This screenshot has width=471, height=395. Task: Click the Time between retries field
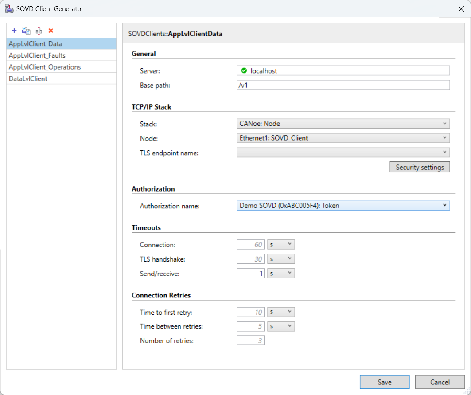tap(250, 326)
